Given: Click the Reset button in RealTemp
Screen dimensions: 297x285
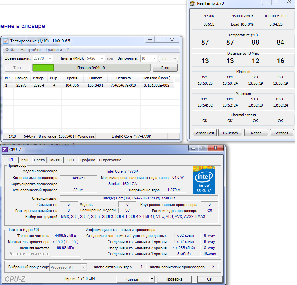Looking at the screenshot, I should coord(256,133).
